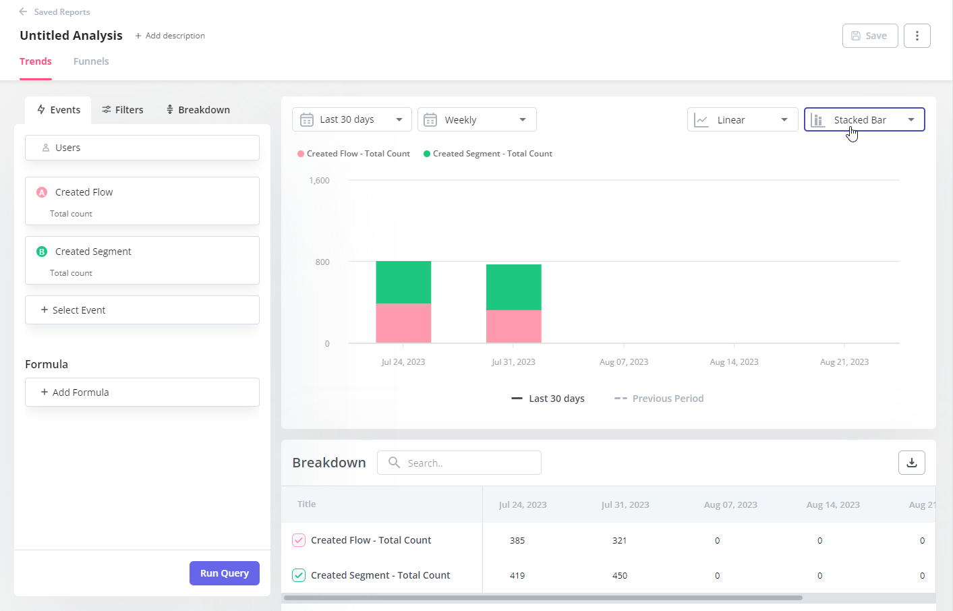The width and height of the screenshot is (953, 611).
Task: Click Select Event button
Action: tap(142, 310)
